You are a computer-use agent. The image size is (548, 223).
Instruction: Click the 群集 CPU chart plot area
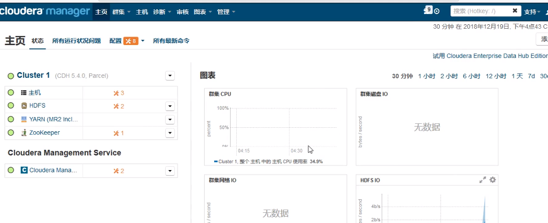284,127
